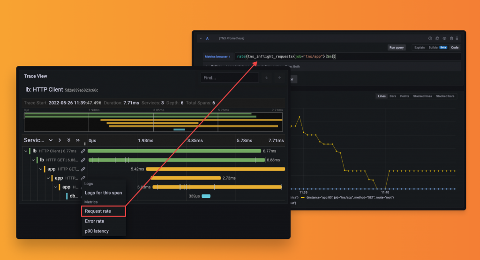This screenshot has width=480, height=260.
Task: Open links icon for the 2.73ms app span
Action: (x=83, y=178)
